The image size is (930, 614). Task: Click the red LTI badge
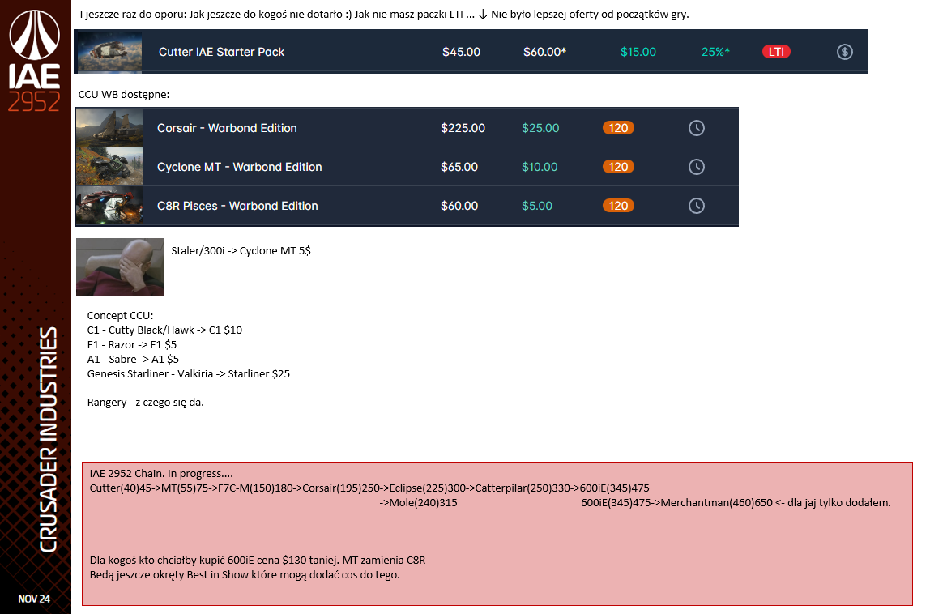pyautogui.click(x=776, y=52)
